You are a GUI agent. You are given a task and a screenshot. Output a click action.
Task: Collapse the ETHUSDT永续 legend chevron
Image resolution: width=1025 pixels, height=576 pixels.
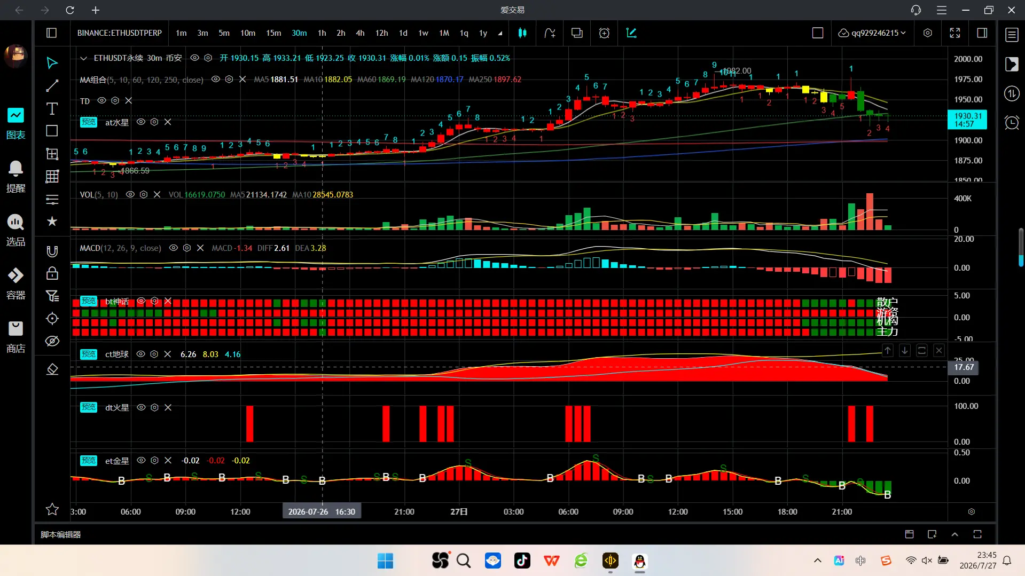pyautogui.click(x=83, y=58)
